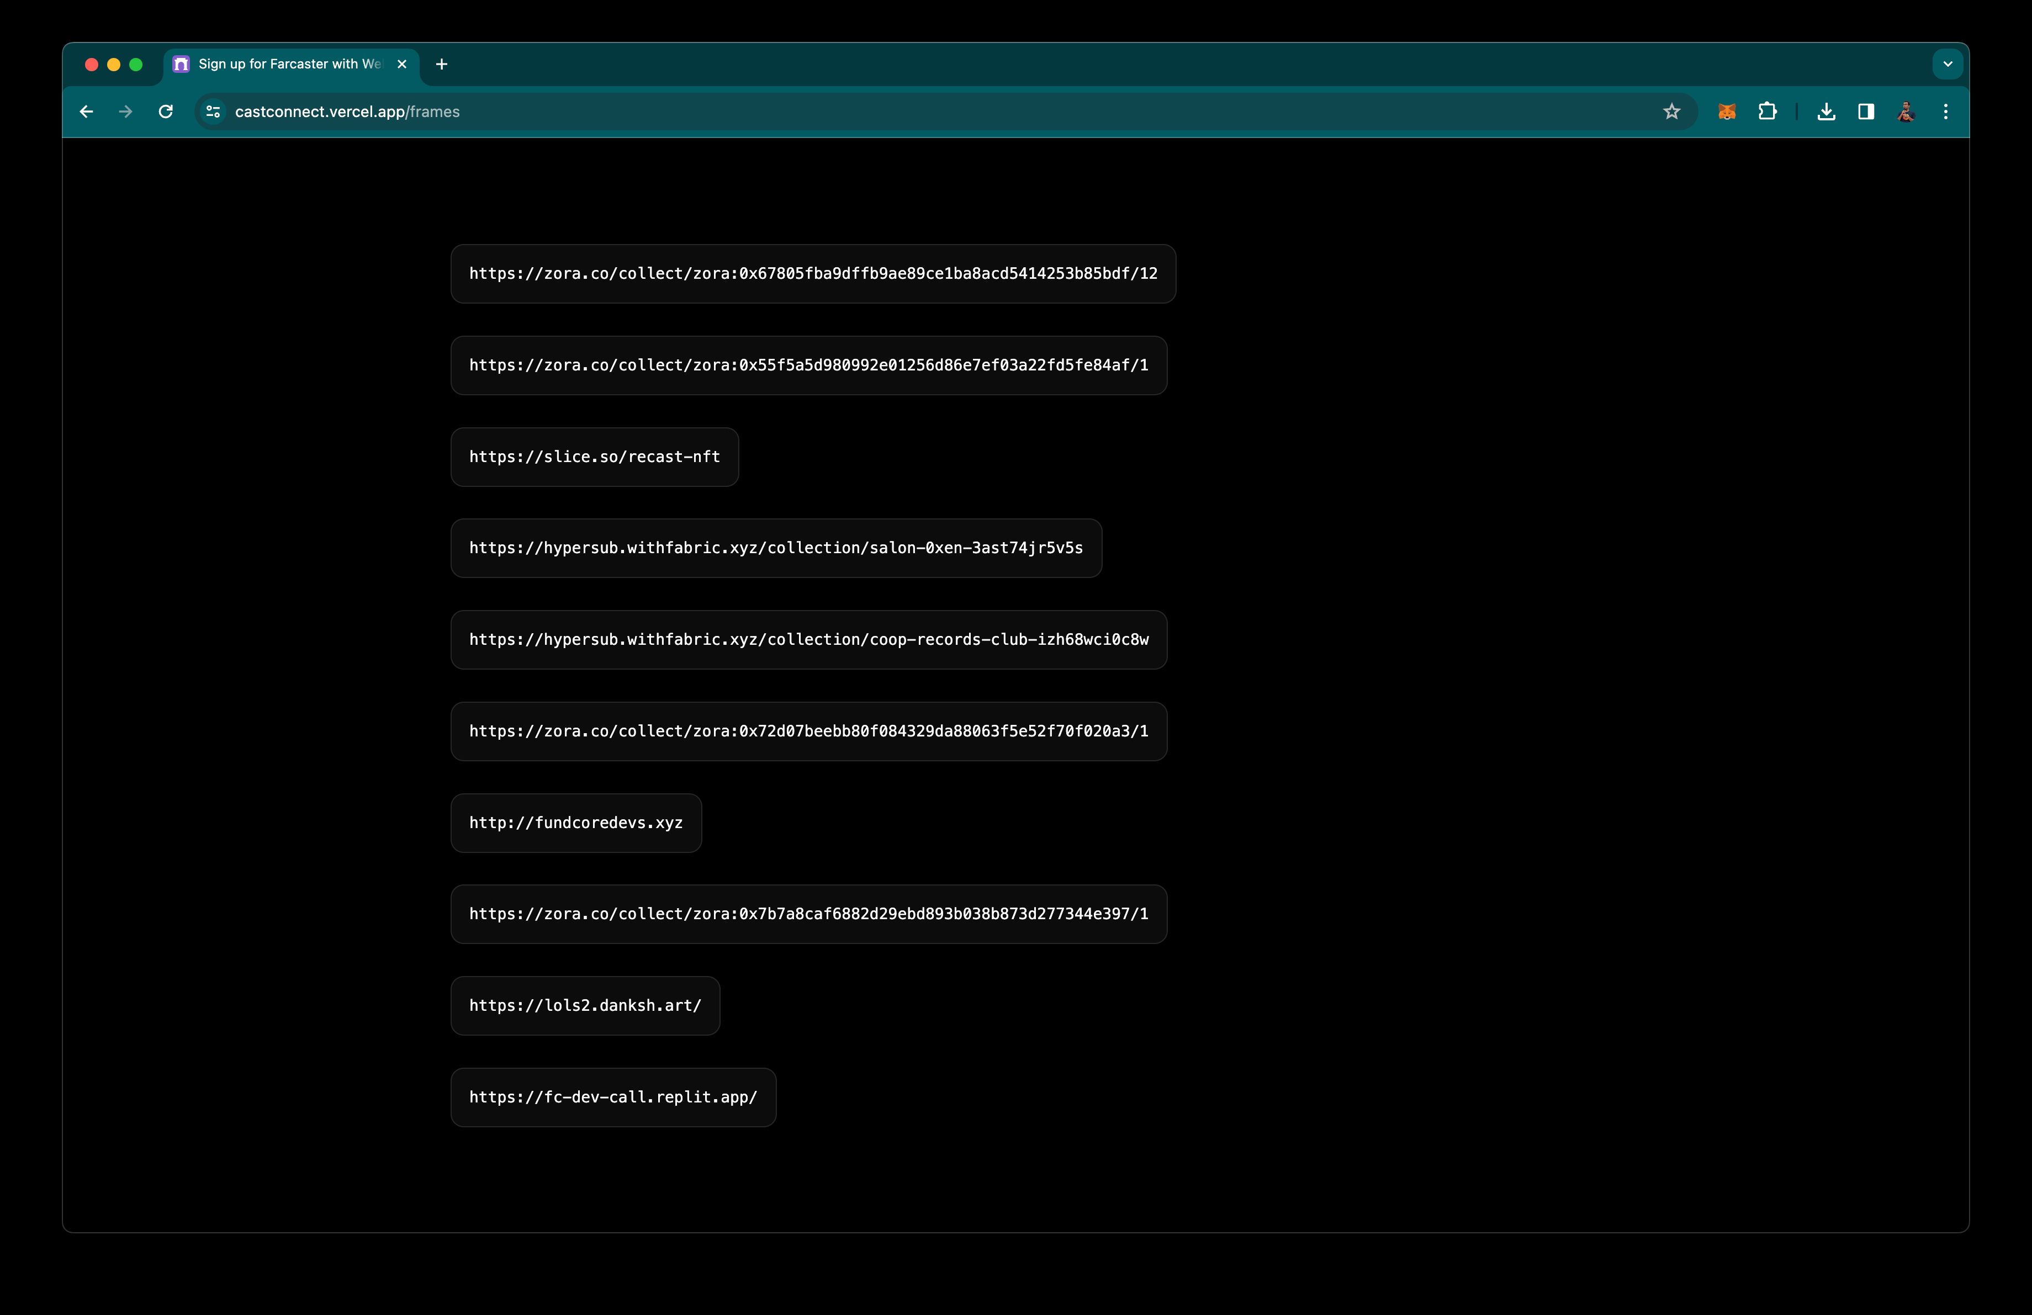The image size is (2032, 1315).
Task: Open the MetaMask fox extension
Action: click(x=1726, y=112)
